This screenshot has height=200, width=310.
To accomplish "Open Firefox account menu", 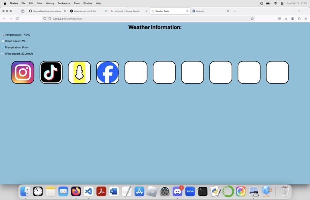I will pos(293,18).
